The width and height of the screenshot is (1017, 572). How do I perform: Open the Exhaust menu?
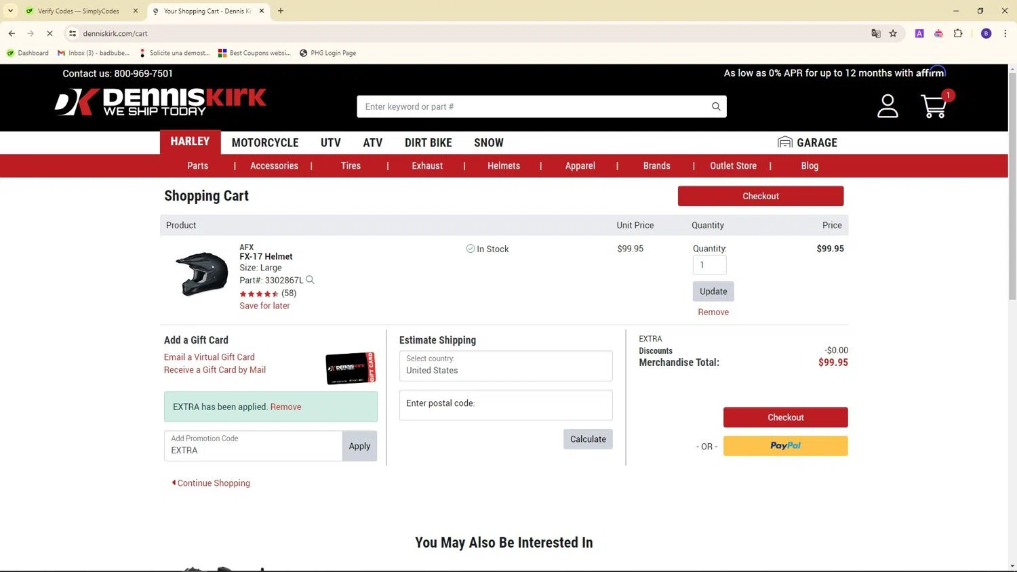point(427,166)
